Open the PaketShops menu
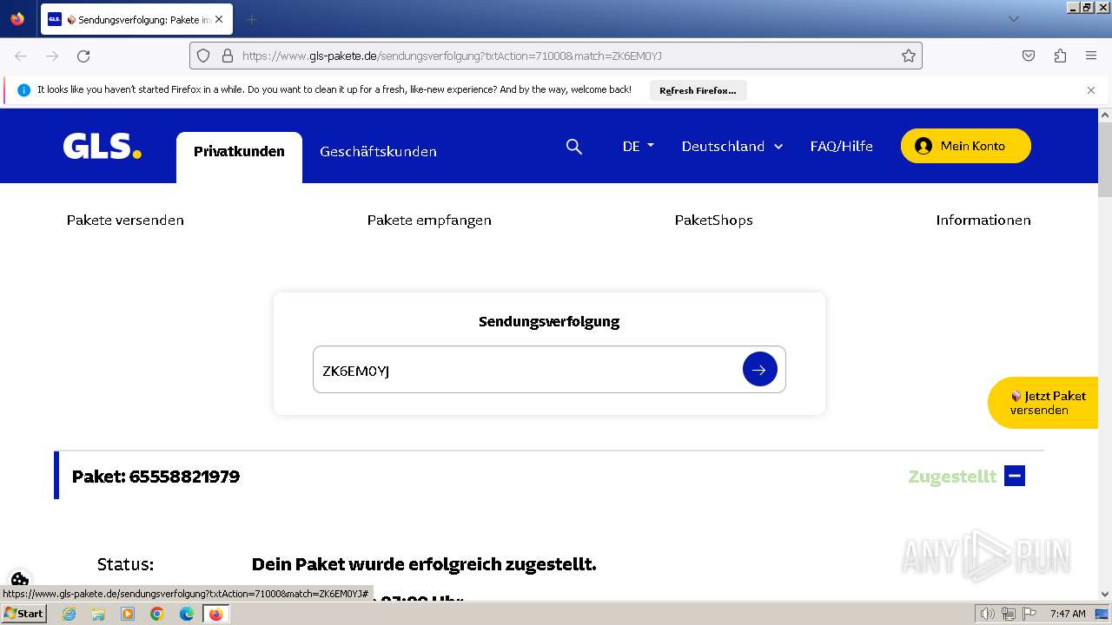1112x625 pixels. (714, 220)
